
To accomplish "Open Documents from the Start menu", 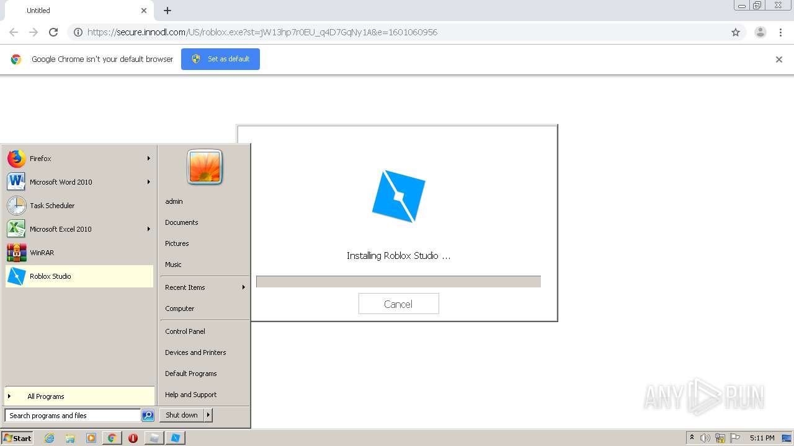I will [205, 222].
